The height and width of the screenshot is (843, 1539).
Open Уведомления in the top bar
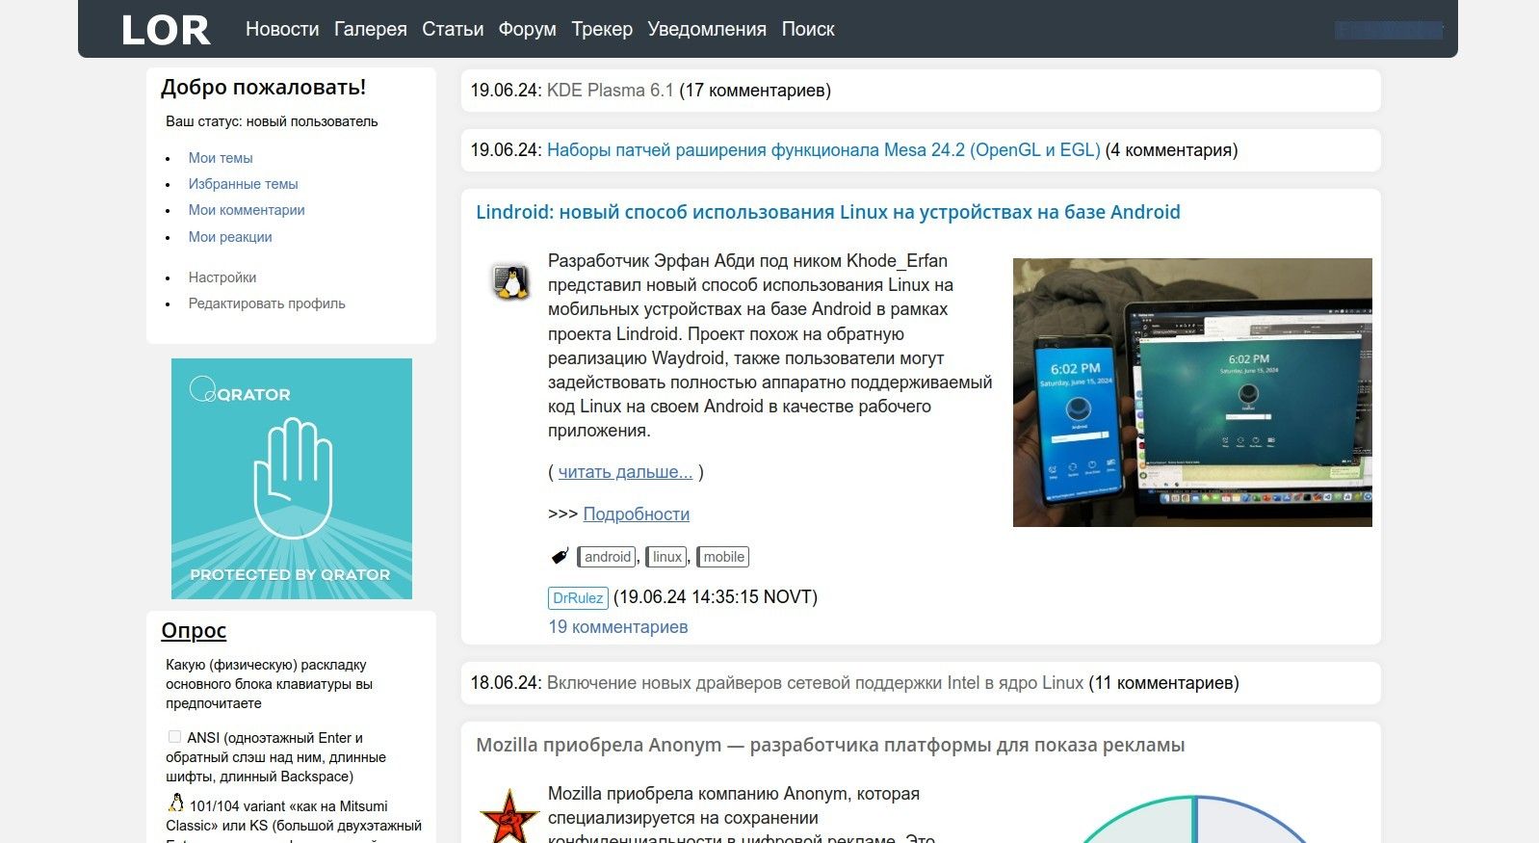707,29
